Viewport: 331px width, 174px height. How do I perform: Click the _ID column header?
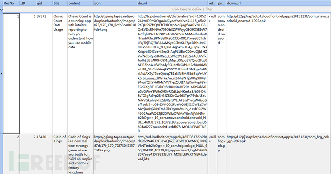coord(28,3)
